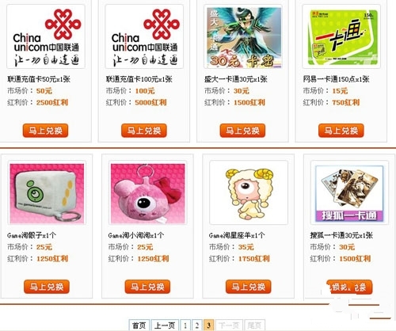The width and height of the screenshot is (396, 331).
Task: Click 马上兑换 under 网易一卡通150点
Action: tap(341, 131)
